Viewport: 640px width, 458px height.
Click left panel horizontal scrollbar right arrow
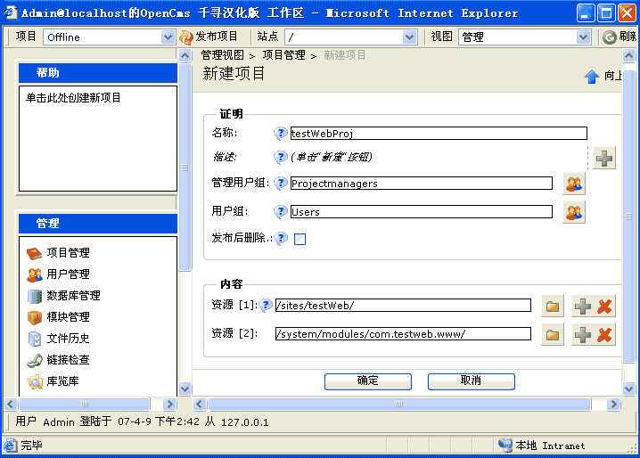click(x=169, y=405)
